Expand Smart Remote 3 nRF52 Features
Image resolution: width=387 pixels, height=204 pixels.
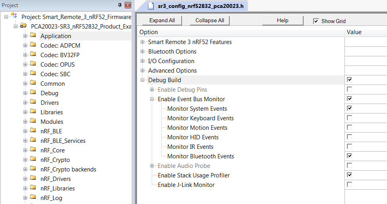(x=142, y=42)
